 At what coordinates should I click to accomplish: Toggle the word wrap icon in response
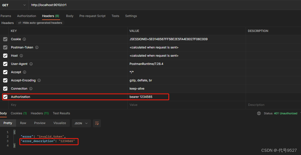point(97,123)
